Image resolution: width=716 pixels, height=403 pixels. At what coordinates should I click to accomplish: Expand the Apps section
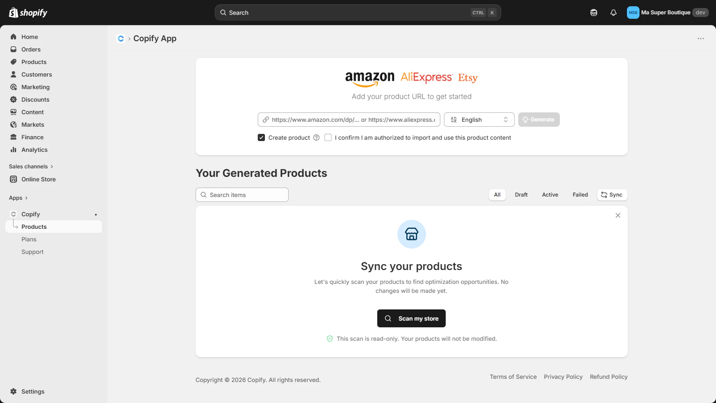point(18,198)
